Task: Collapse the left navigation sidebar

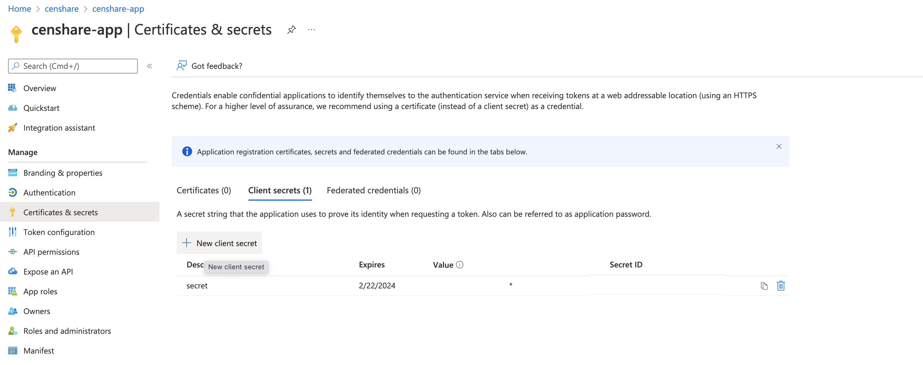Action: (x=150, y=66)
